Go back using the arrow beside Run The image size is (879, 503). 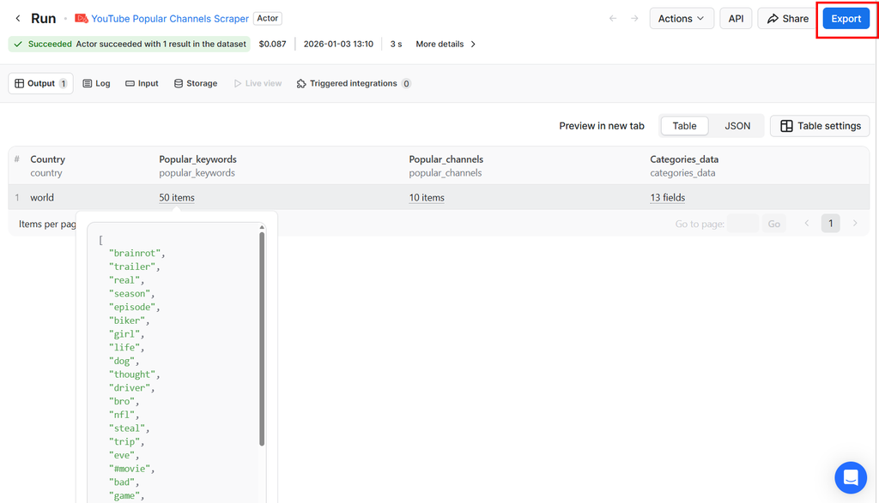pyautogui.click(x=18, y=19)
